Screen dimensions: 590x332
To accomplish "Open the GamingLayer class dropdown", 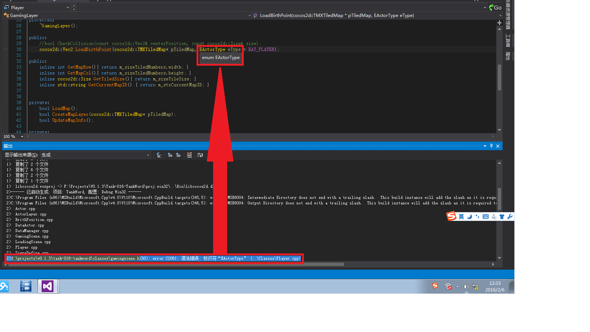I will tap(249, 15).
